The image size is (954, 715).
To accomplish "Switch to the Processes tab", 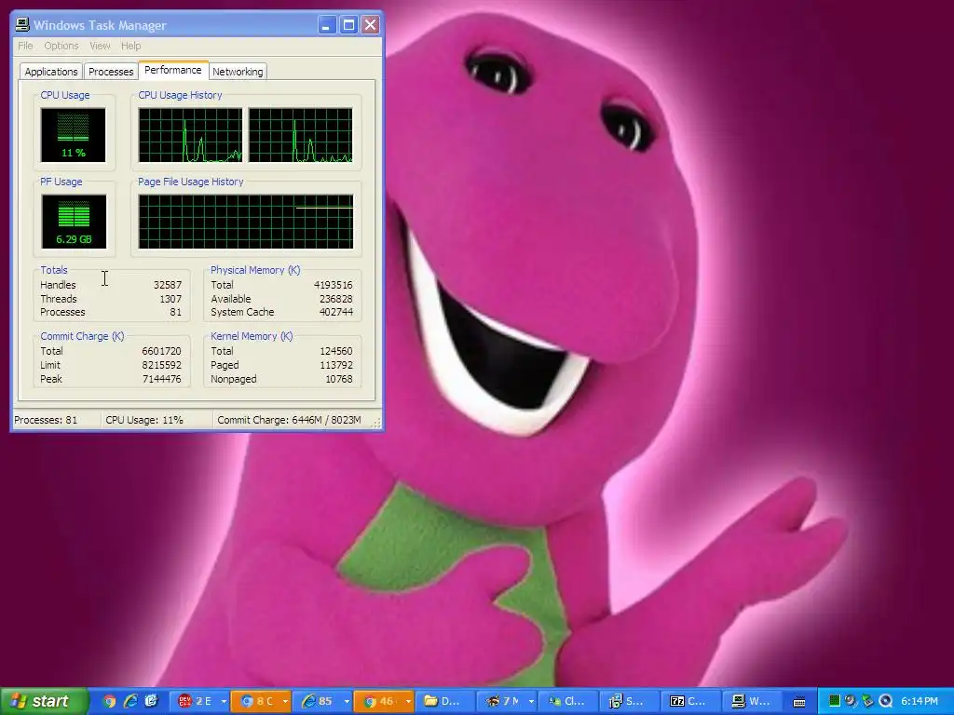I will point(111,72).
